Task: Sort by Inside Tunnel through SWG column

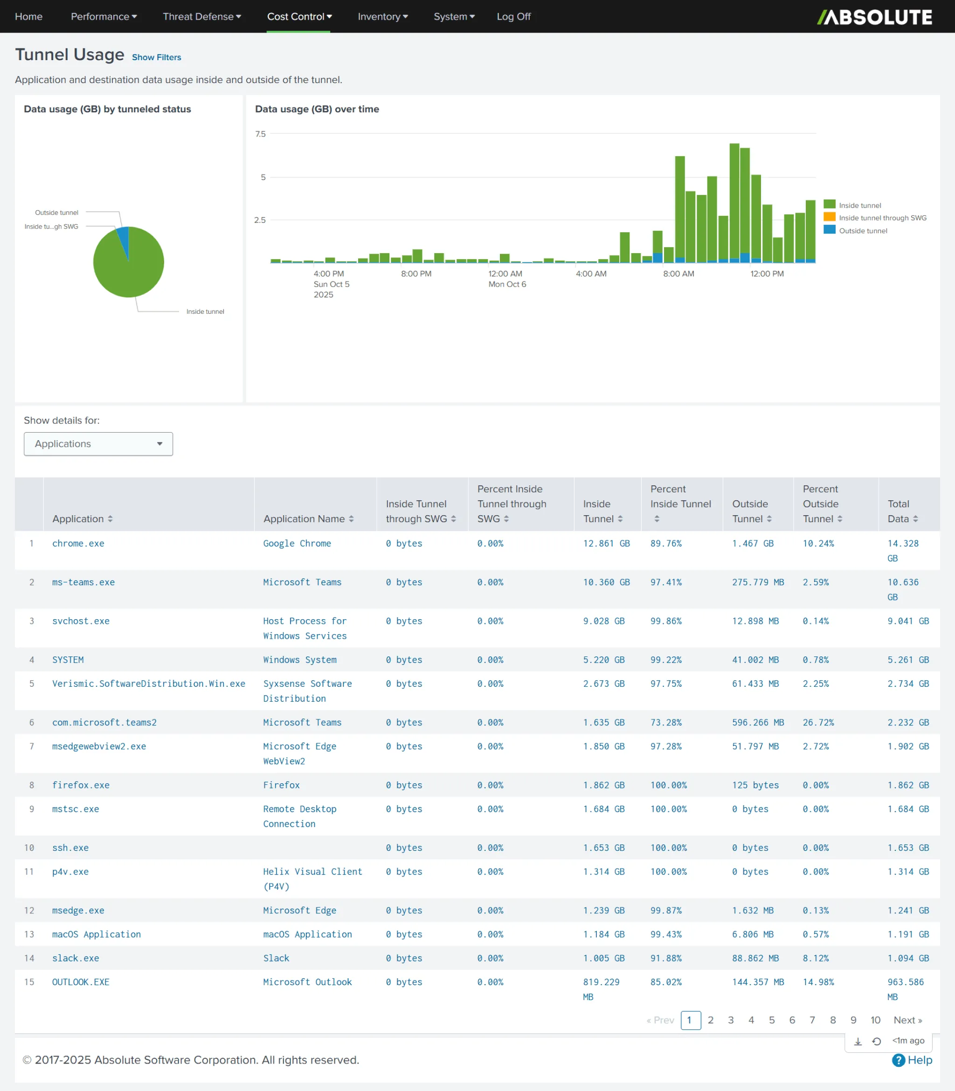Action: point(454,519)
